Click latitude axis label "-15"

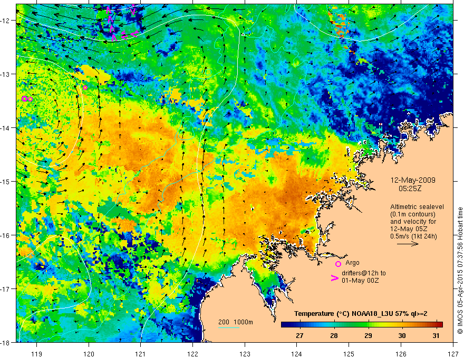5,181
